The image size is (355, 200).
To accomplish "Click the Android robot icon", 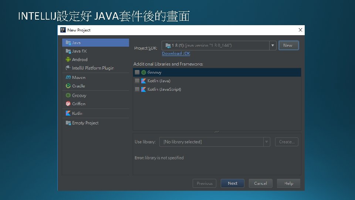I will pos(68,59).
